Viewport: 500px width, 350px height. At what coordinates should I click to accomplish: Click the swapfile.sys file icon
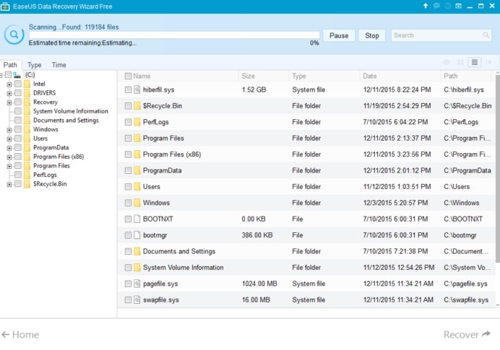(137, 299)
